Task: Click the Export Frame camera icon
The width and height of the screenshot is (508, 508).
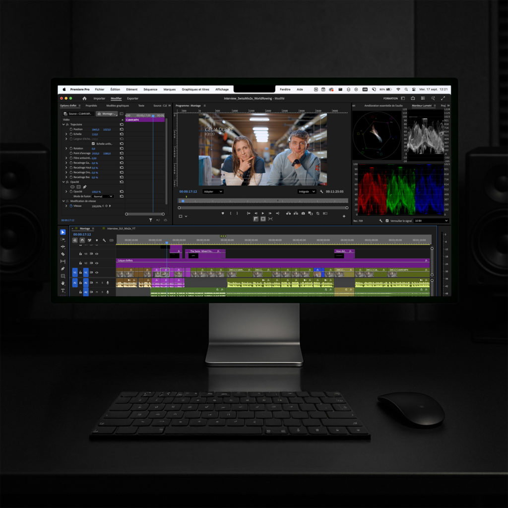Action: [303, 213]
